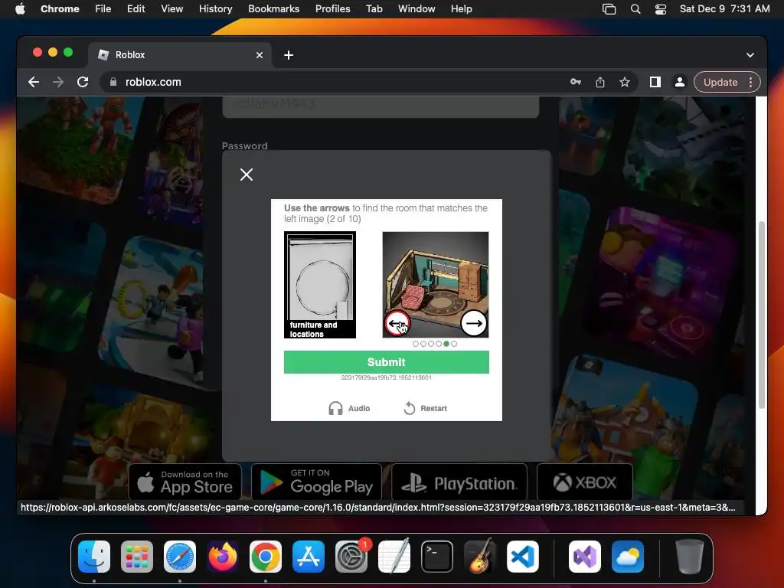
Task: Open Visual Studio Code from the Dock
Action: coord(522,557)
